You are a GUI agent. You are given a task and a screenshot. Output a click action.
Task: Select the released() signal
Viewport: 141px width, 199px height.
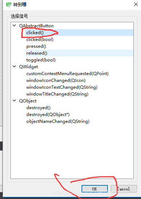click(x=79, y=53)
